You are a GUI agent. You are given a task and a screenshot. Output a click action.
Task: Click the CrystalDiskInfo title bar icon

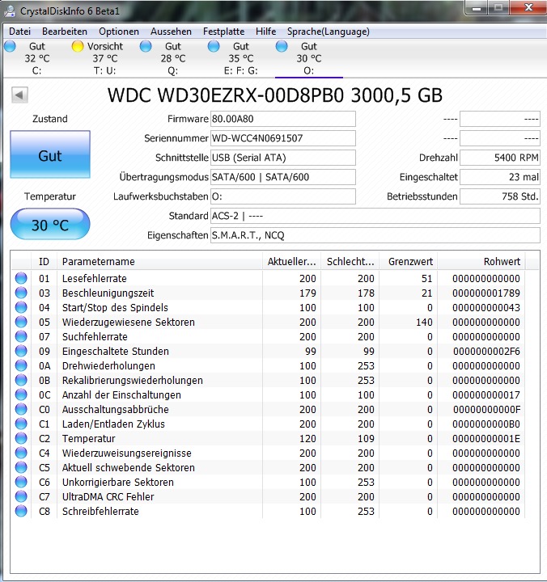(x=10, y=10)
